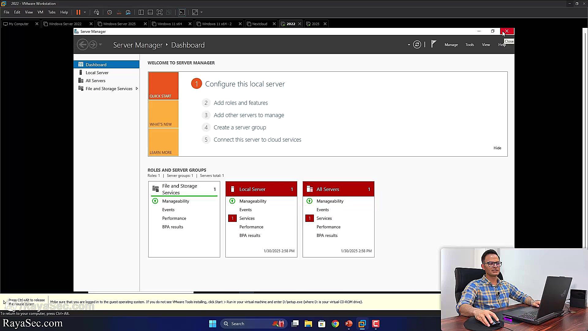This screenshot has height=331, width=588.
Task: Expand the File and Storage Services arrow
Action: (x=137, y=89)
